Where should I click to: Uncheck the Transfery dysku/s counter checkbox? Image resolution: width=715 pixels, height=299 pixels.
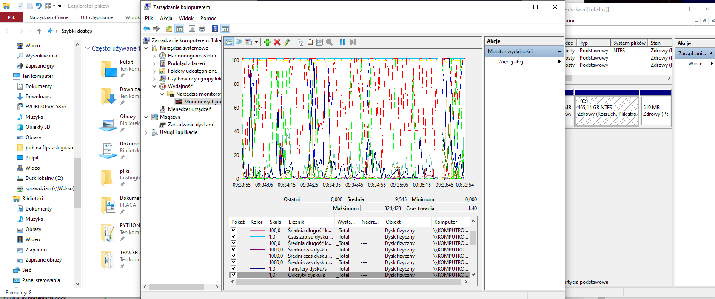[x=234, y=268]
